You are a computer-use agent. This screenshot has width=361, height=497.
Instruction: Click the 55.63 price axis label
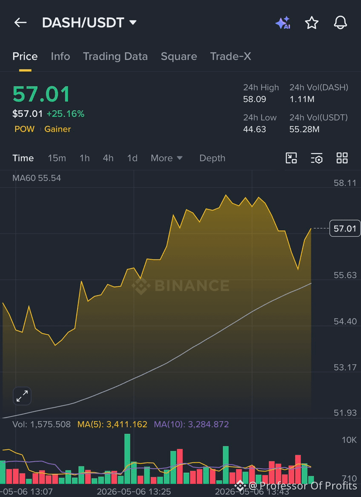[x=345, y=275]
